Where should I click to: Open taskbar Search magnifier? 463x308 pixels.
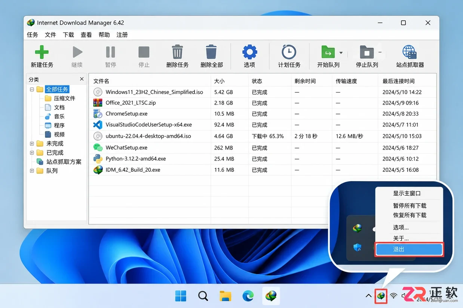[203, 296]
